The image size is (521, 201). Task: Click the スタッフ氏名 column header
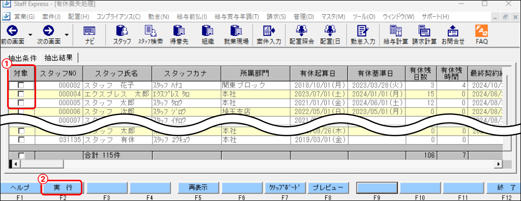[x=118, y=74]
